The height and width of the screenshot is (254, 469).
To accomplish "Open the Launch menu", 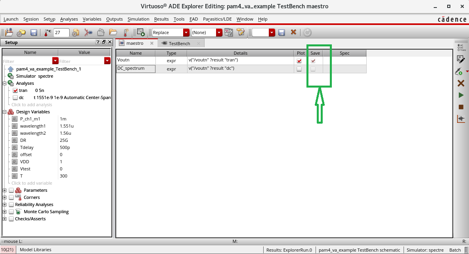I will 11,19.
